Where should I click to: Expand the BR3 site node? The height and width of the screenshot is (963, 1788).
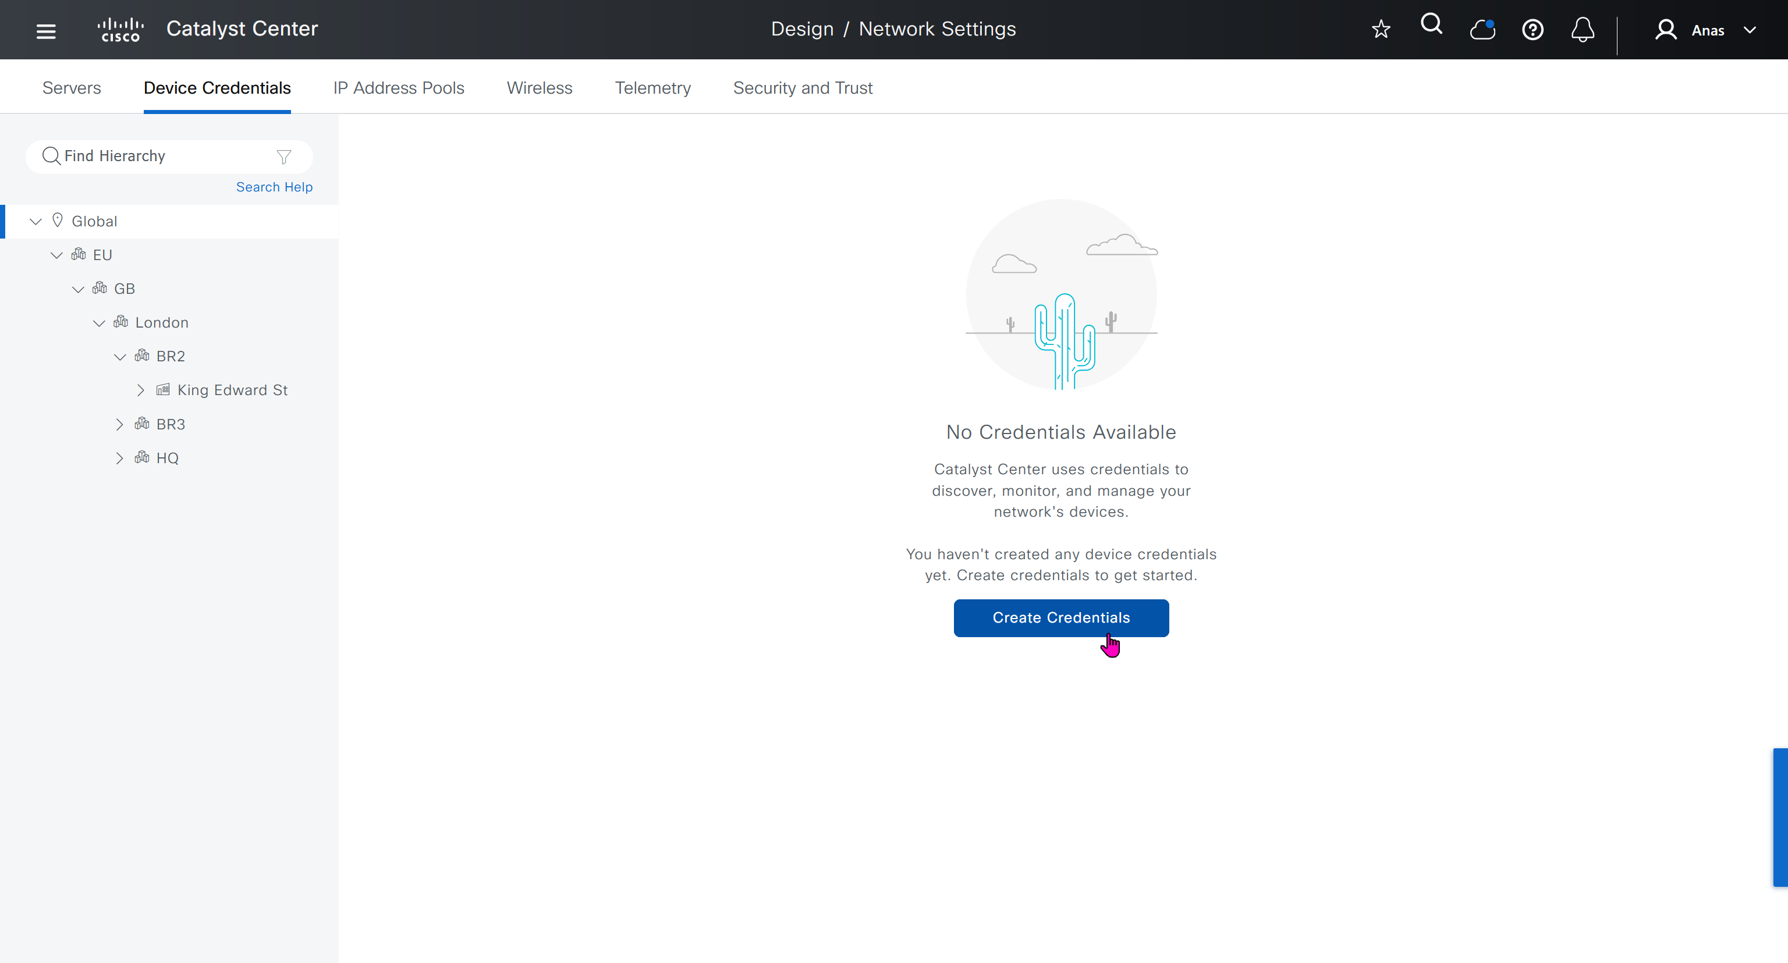click(x=119, y=424)
